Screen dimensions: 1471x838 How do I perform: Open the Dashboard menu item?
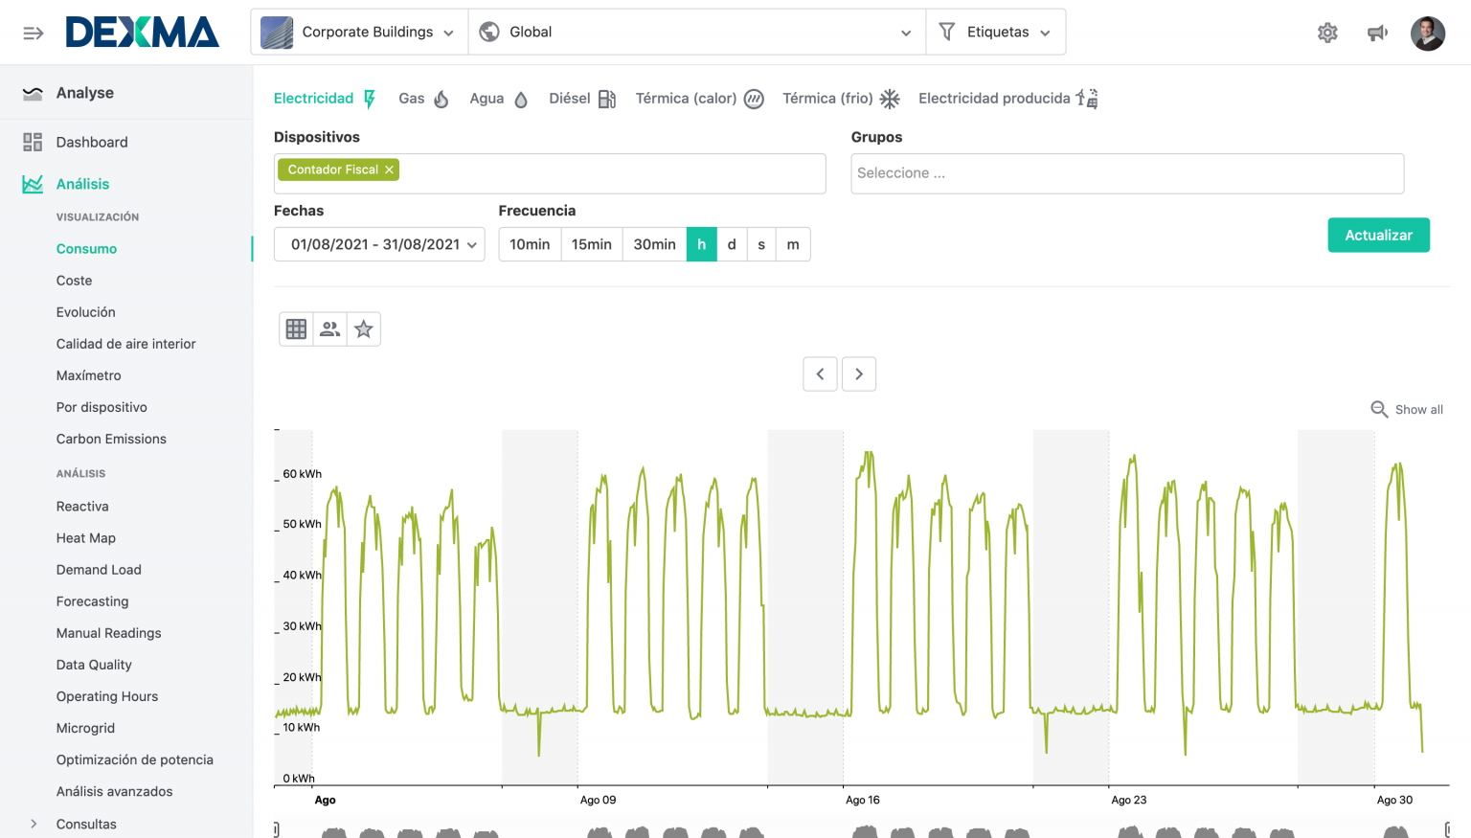(x=92, y=142)
